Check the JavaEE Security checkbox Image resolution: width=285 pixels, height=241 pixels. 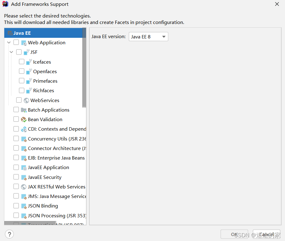16,177
